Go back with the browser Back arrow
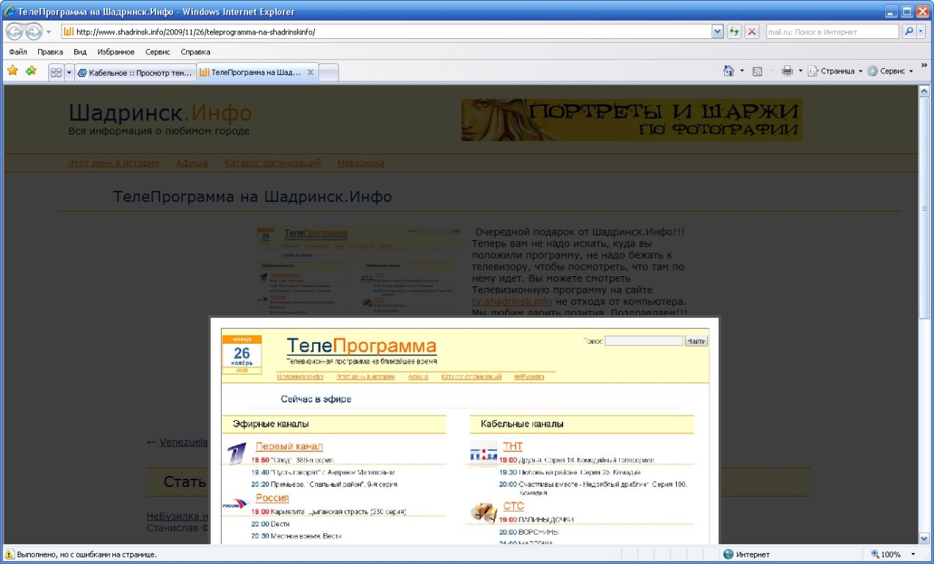Viewport: 934px width, 564px height. (15, 32)
